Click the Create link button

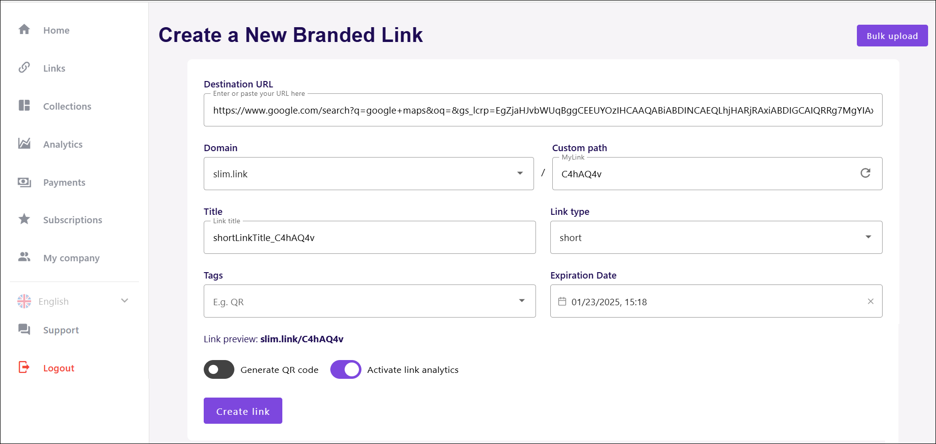[243, 410]
